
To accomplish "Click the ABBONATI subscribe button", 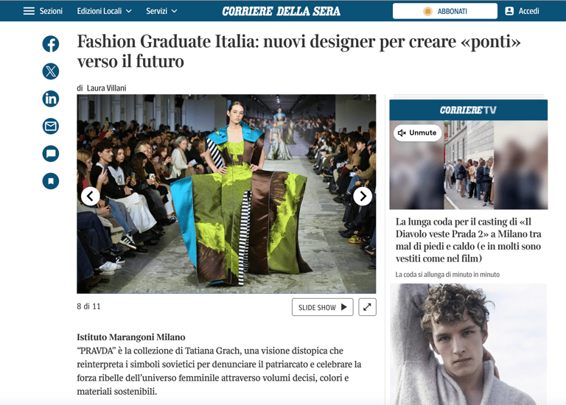I will (x=444, y=11).
